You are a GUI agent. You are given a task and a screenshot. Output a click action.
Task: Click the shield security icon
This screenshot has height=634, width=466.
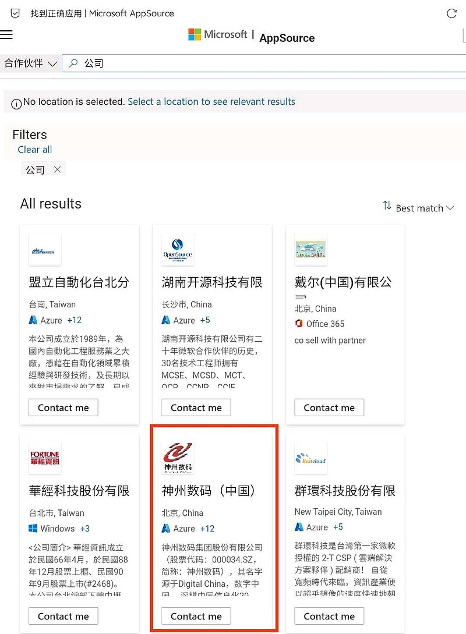coord(15,13)
